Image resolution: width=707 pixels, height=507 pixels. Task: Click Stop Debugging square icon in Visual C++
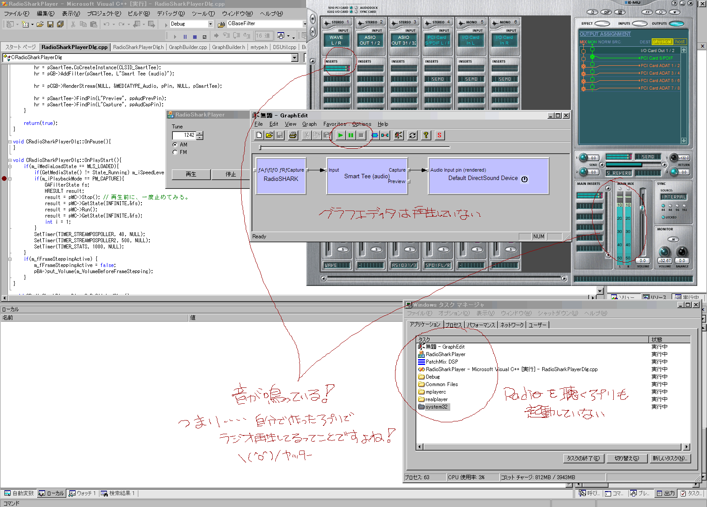(194, 37)
